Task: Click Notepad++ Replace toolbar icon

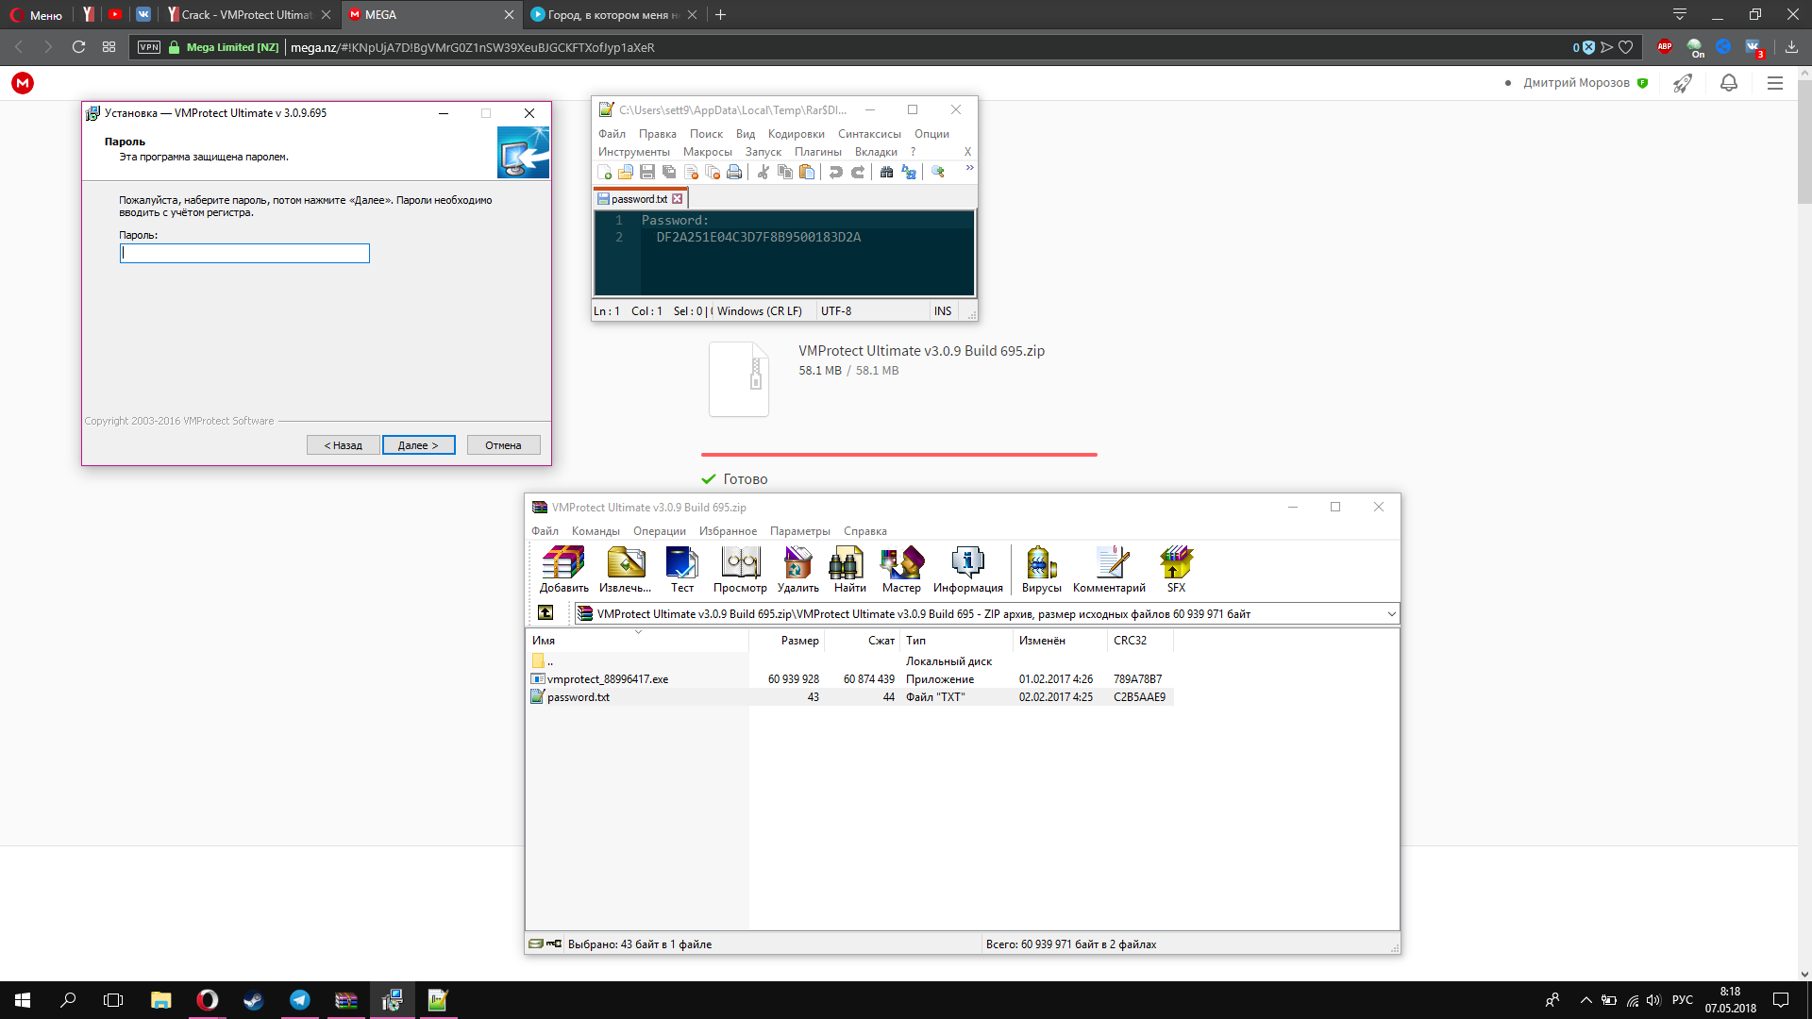Action: 909,172
